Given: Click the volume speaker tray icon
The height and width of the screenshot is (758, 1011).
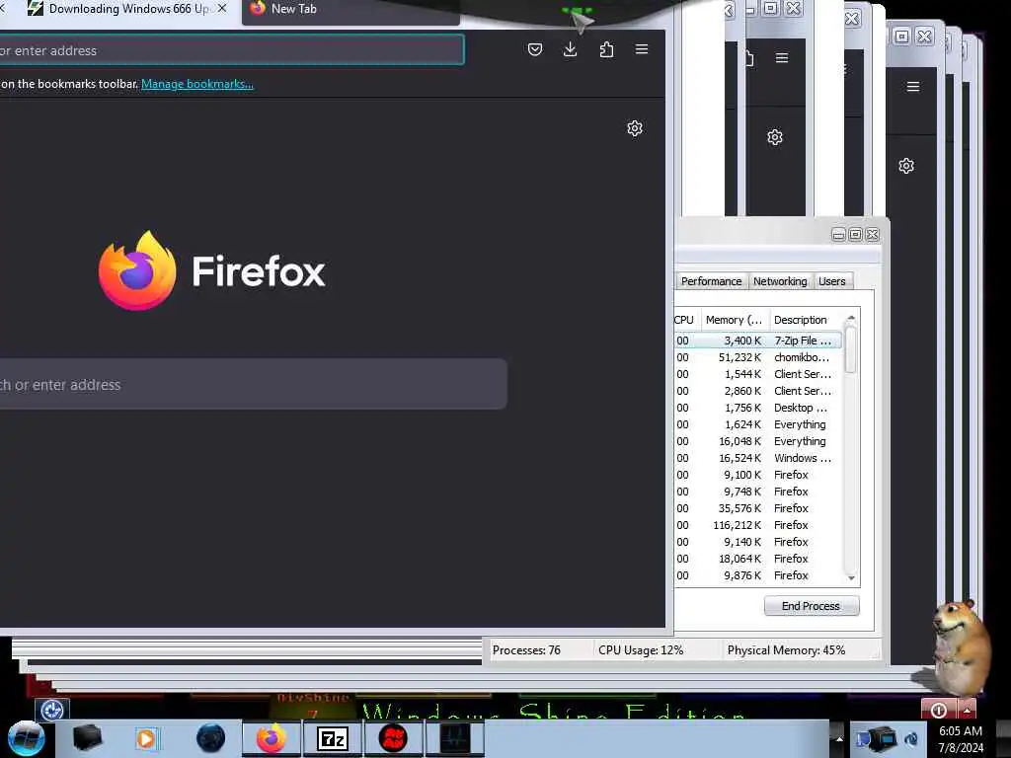Looking at the screenshot, I should (x=911, y=738).
